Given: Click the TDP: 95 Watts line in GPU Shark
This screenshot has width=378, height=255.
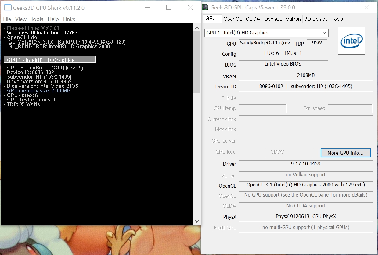Looking at the screenshot, I should [22, 104].
